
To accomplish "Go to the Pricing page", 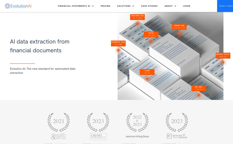I will point(105,6).
